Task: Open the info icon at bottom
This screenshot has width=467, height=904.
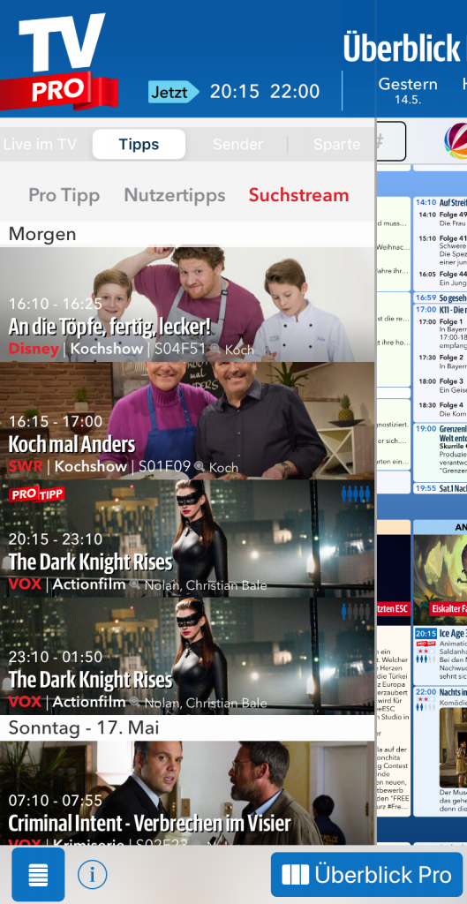Action: coord(92,875)
